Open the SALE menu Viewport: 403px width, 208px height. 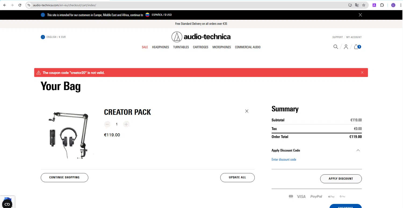tap(145, 47)
